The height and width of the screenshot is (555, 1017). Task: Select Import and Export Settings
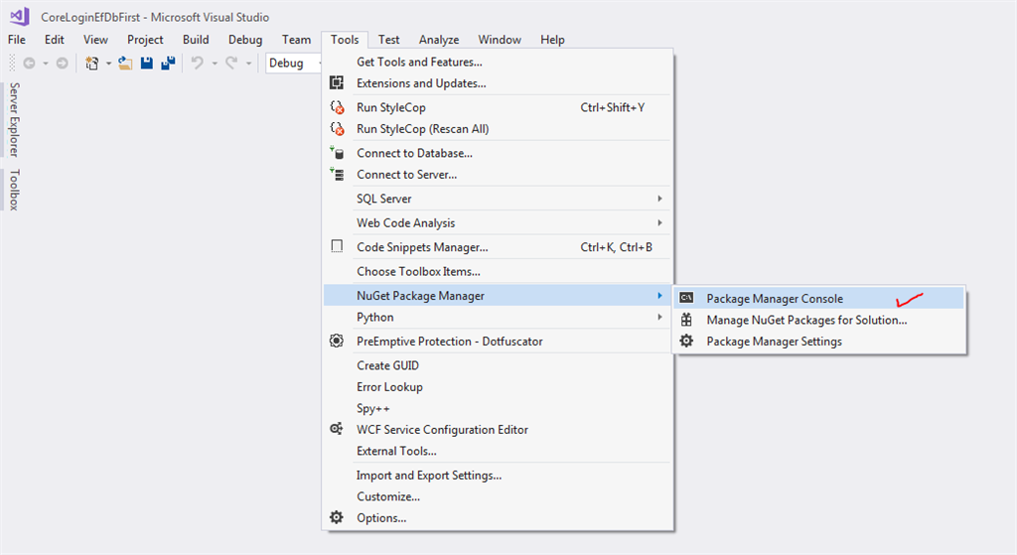[x=429, y=476]
